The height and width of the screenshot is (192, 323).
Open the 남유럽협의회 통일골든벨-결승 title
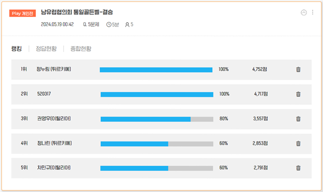coord(77,12)
